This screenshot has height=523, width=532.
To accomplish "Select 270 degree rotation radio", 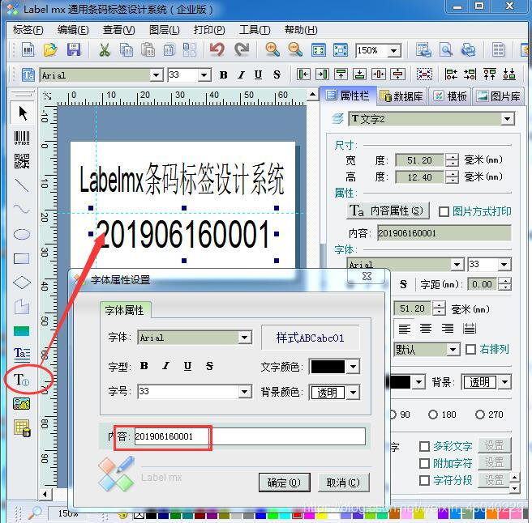I will tap(480, 415).
